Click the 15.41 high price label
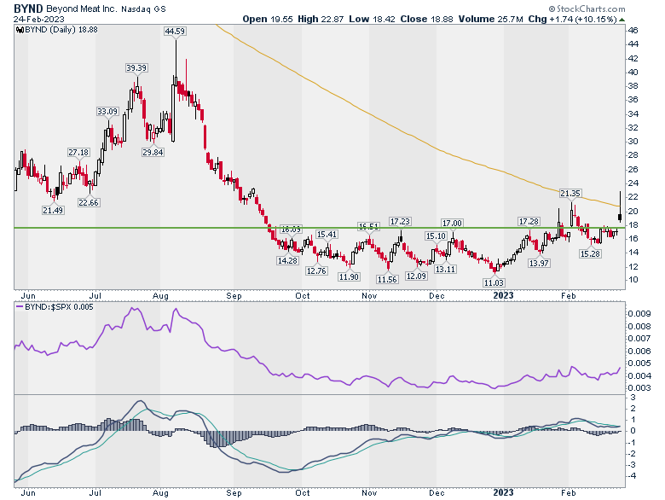The image size is (665, 500). (x=327, y=235)
